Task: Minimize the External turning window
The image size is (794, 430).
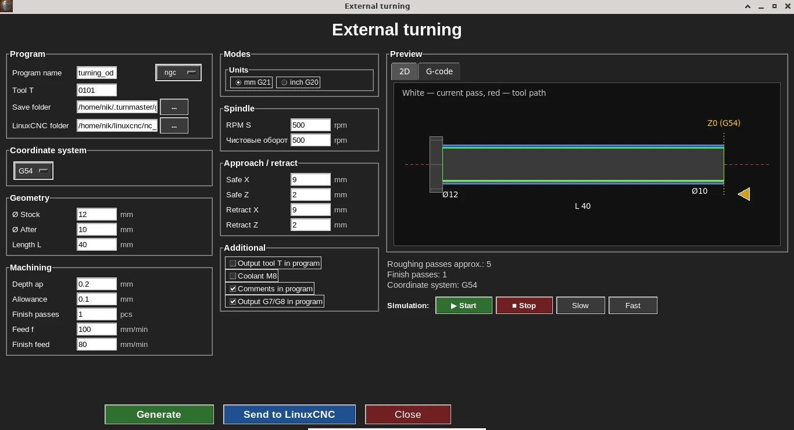Action: click(761, 6)
